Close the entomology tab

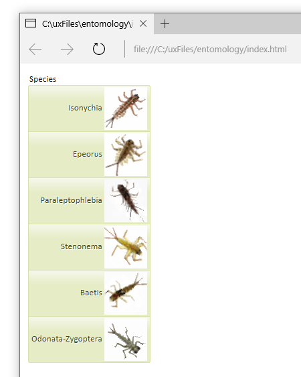point(143,23)
